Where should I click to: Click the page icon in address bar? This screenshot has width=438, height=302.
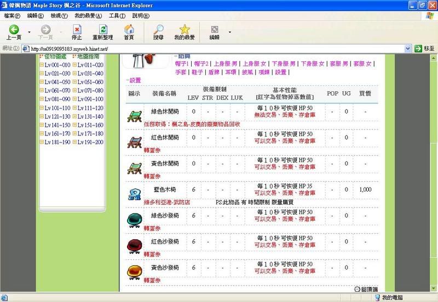point(26,49)
